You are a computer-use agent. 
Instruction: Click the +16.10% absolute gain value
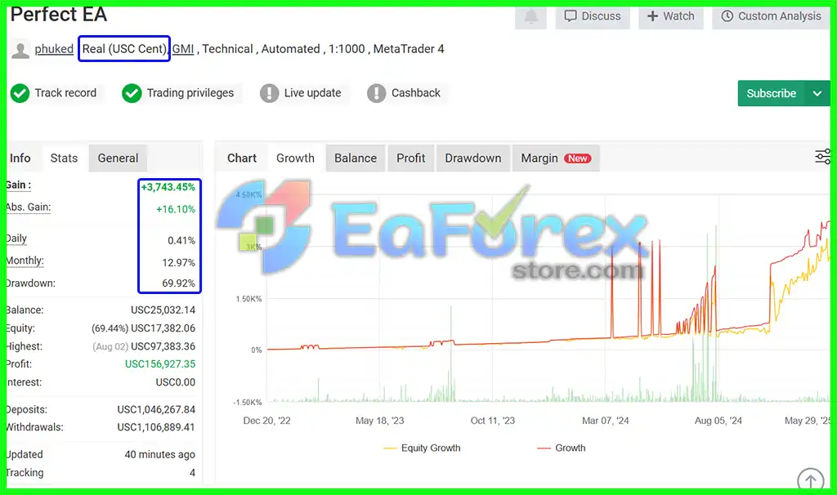pos(176,209)
